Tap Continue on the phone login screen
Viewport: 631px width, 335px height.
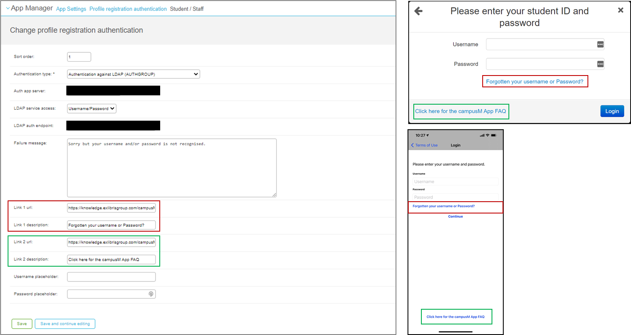[x=456, y=216]
